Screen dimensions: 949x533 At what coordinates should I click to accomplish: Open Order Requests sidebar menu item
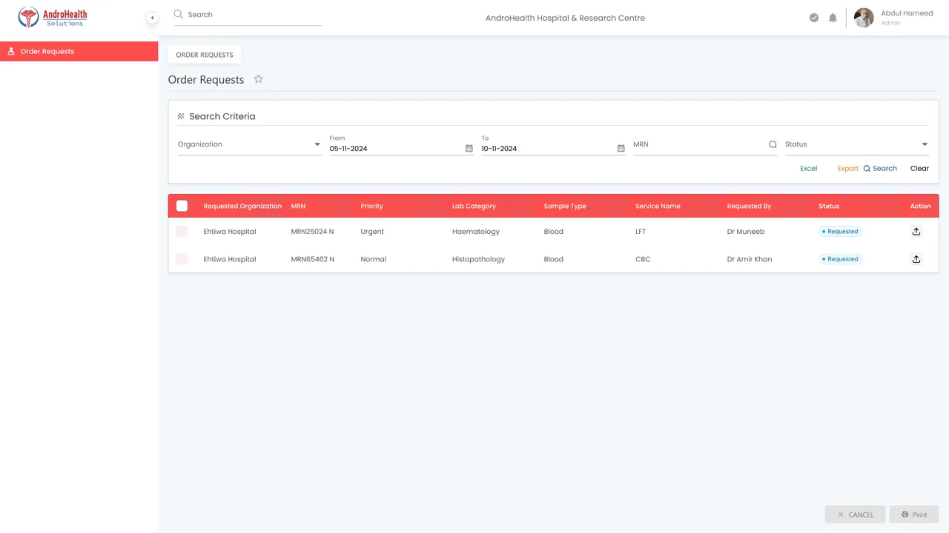(x=79, y=51)
